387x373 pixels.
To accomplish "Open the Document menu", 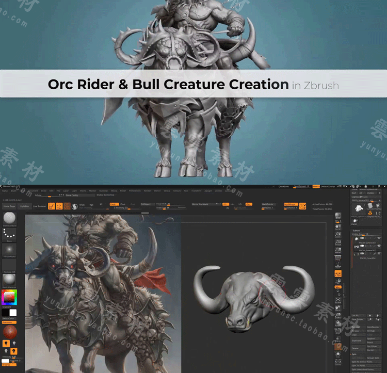I will point(33,191).
